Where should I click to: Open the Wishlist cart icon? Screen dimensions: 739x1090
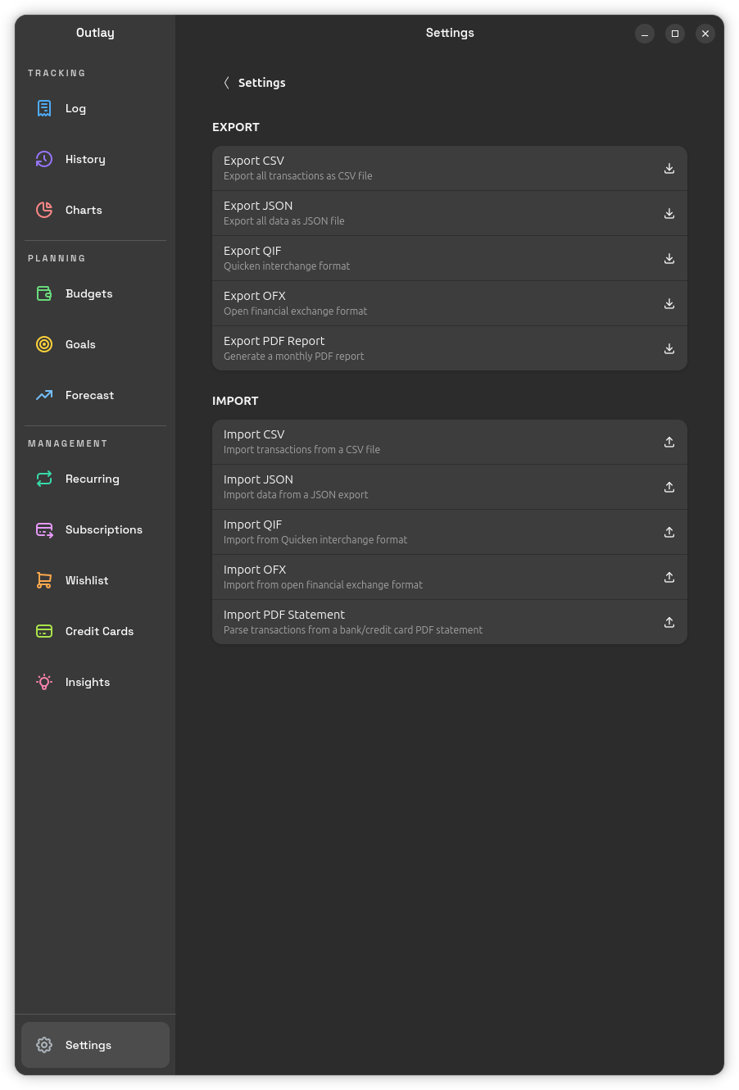point(44,580)
